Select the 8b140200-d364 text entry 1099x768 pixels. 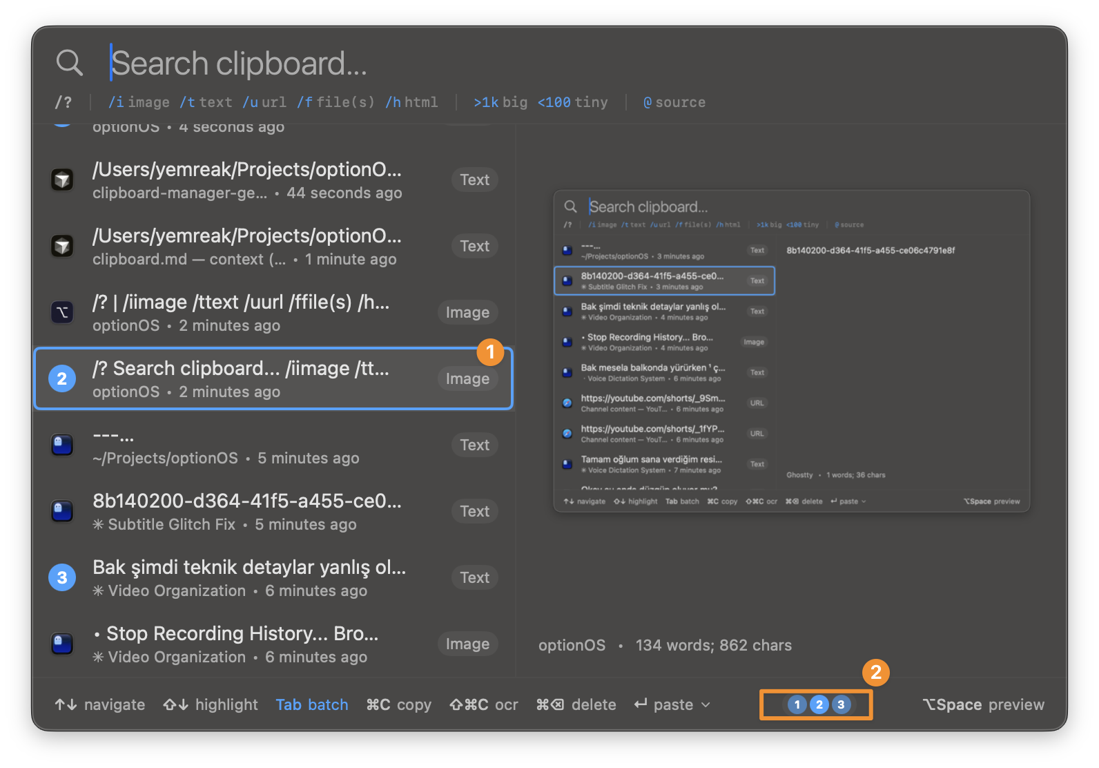[x=247, y=511]
